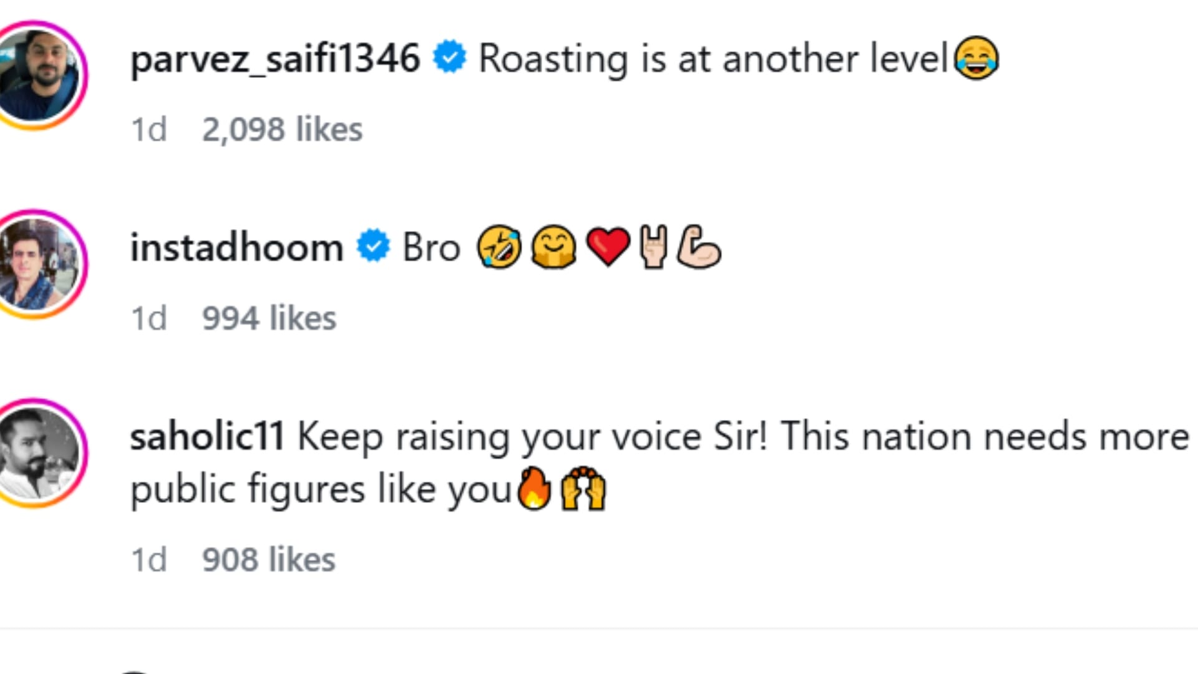
Task: Click the hugging face emoji in instadhoom's comment
Action: 553,247
